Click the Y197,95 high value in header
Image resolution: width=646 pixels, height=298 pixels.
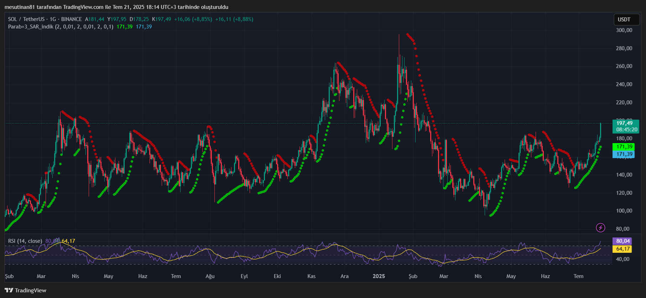click(116, 19)
